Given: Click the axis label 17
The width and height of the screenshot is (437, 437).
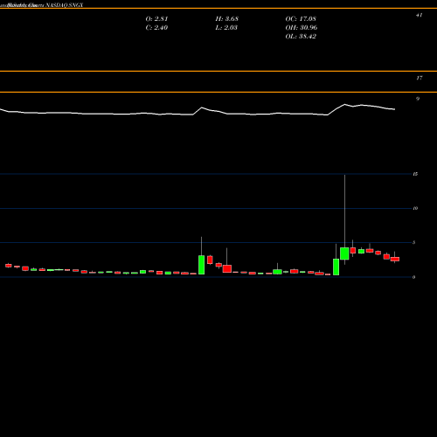Looking at the screenshot, I should [x=419, y=78].
